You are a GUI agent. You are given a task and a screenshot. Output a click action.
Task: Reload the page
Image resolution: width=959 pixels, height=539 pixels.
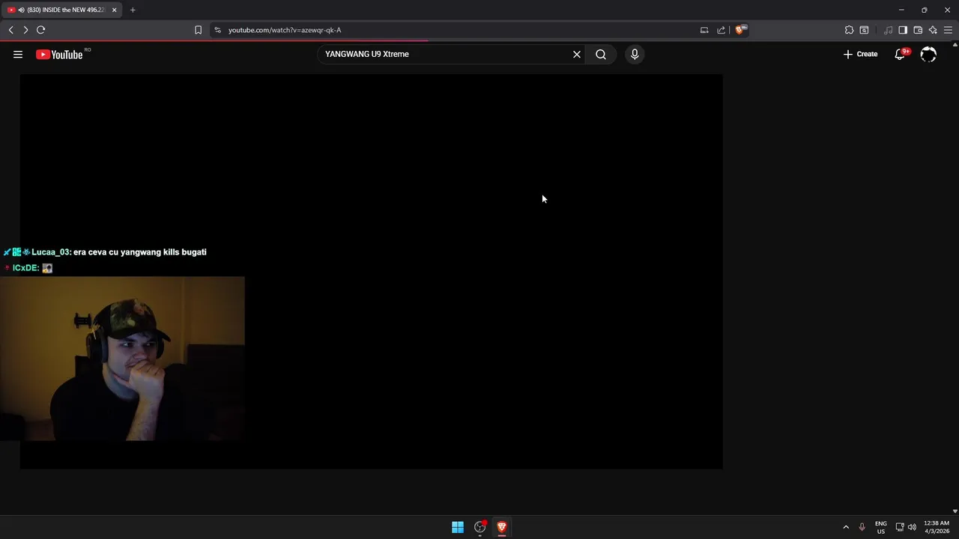41,30
